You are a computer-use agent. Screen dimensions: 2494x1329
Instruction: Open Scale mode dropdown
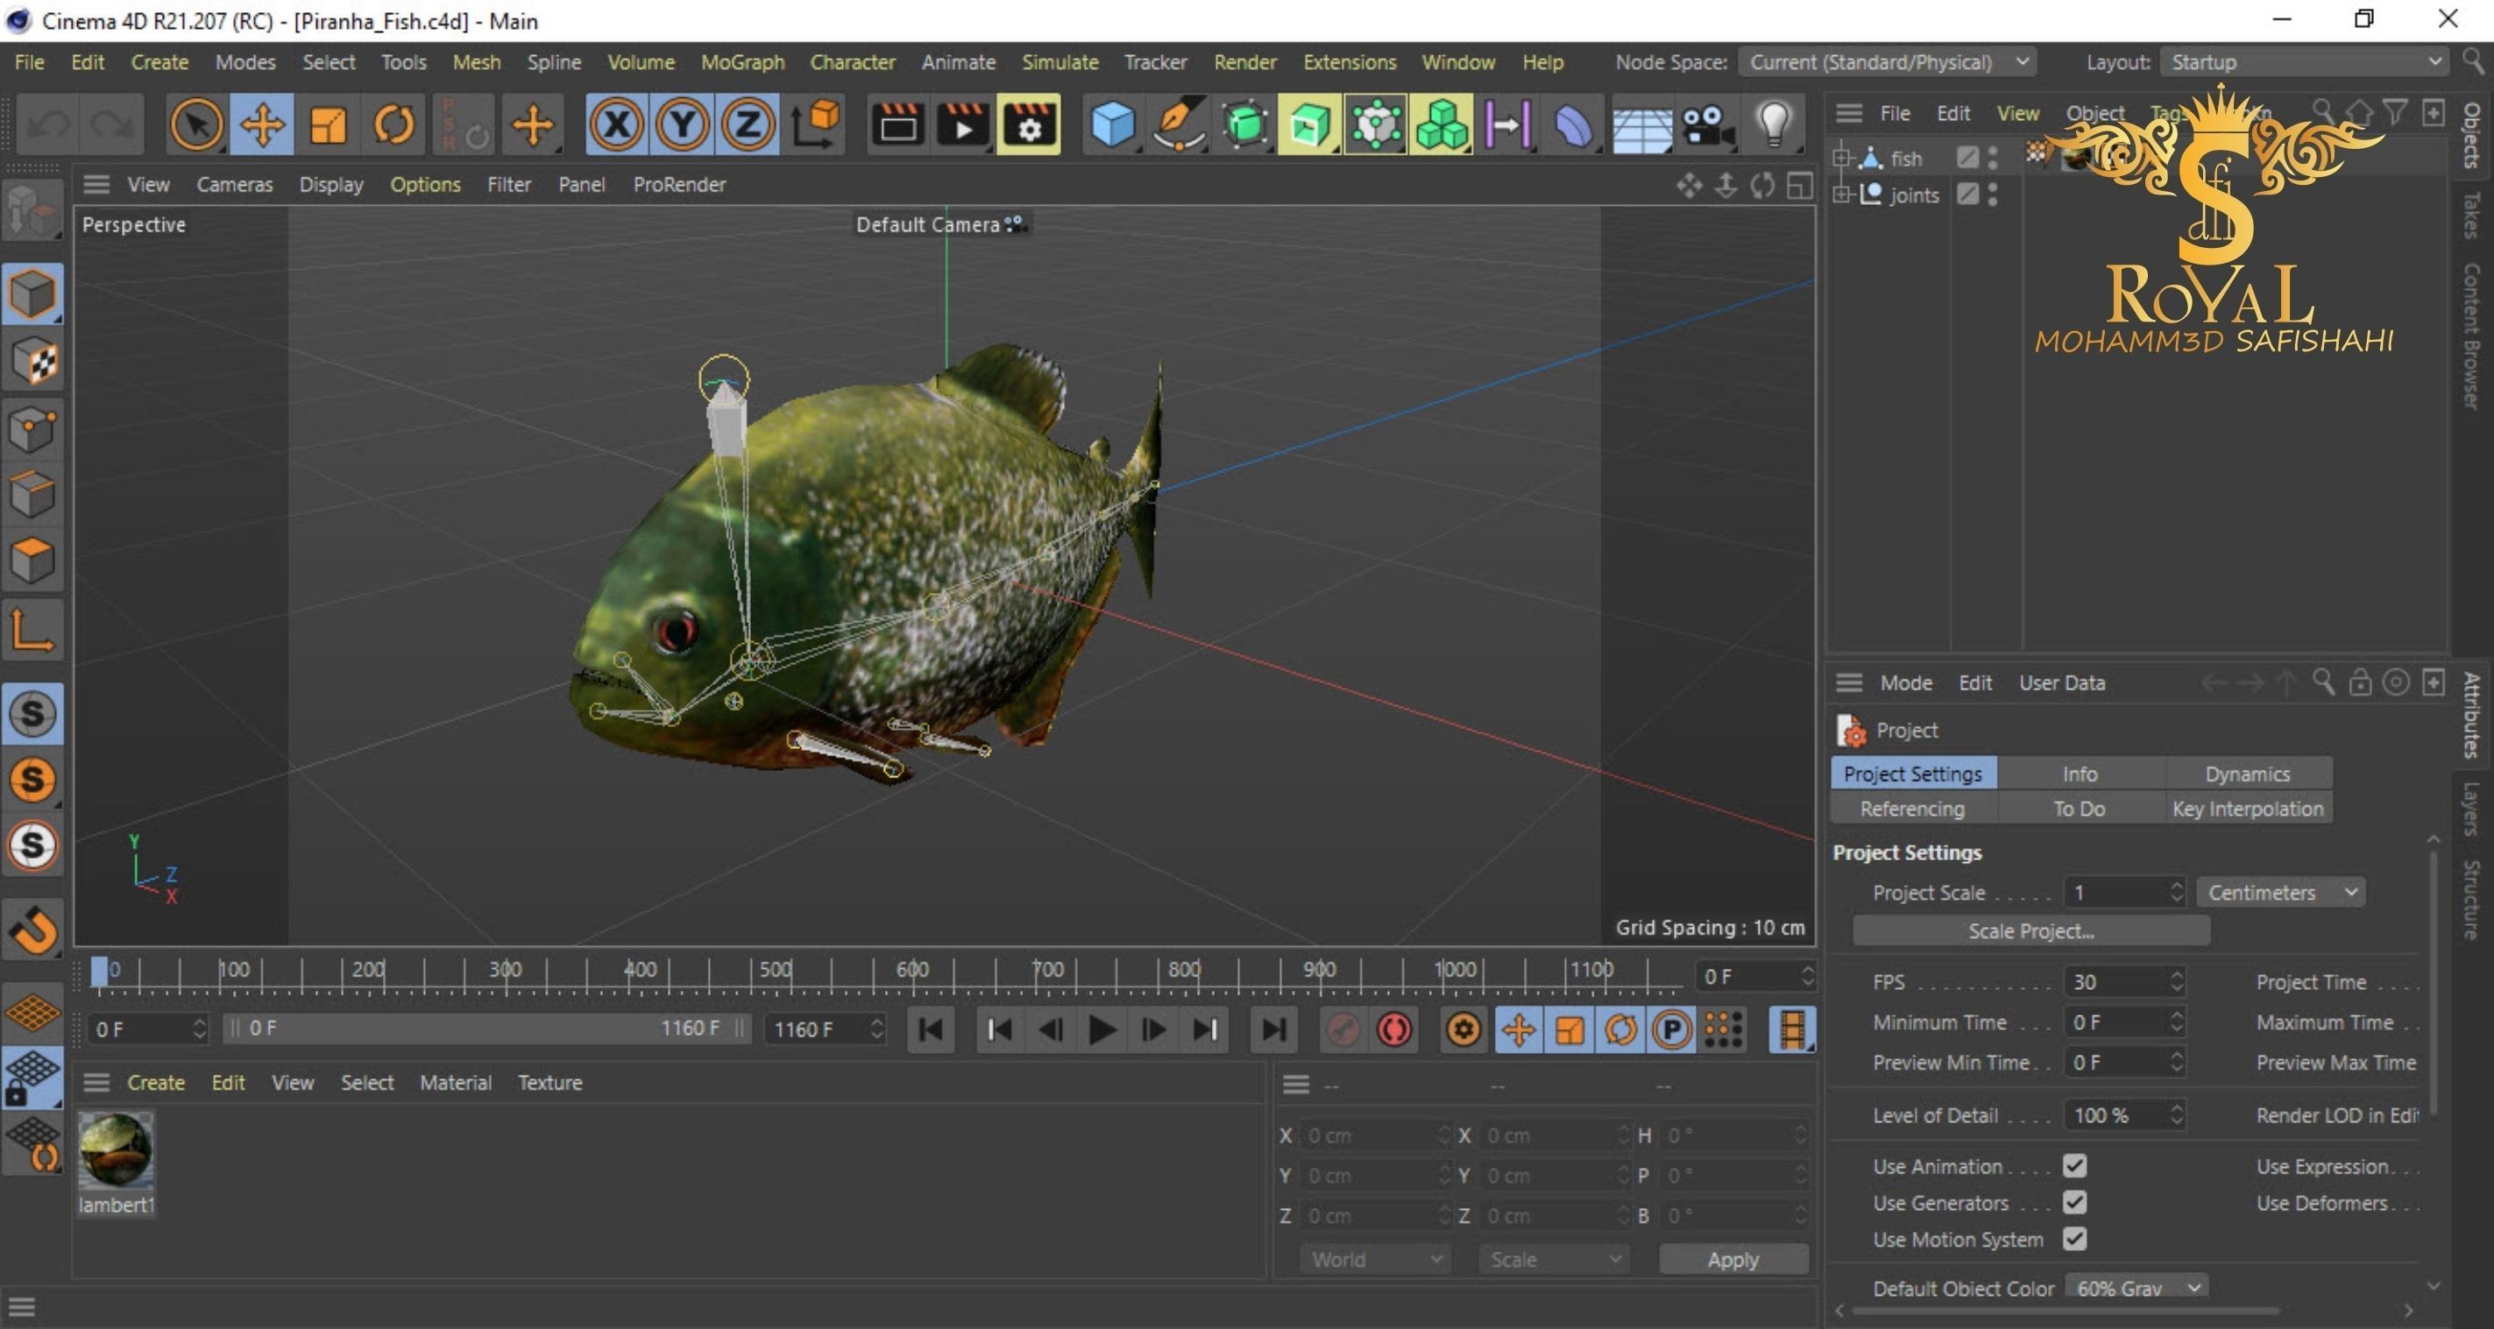1554,1258
